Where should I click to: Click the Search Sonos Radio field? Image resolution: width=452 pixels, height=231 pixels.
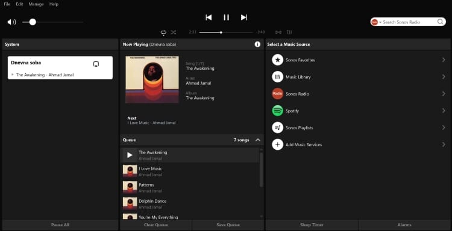click(x=409, y=22)
